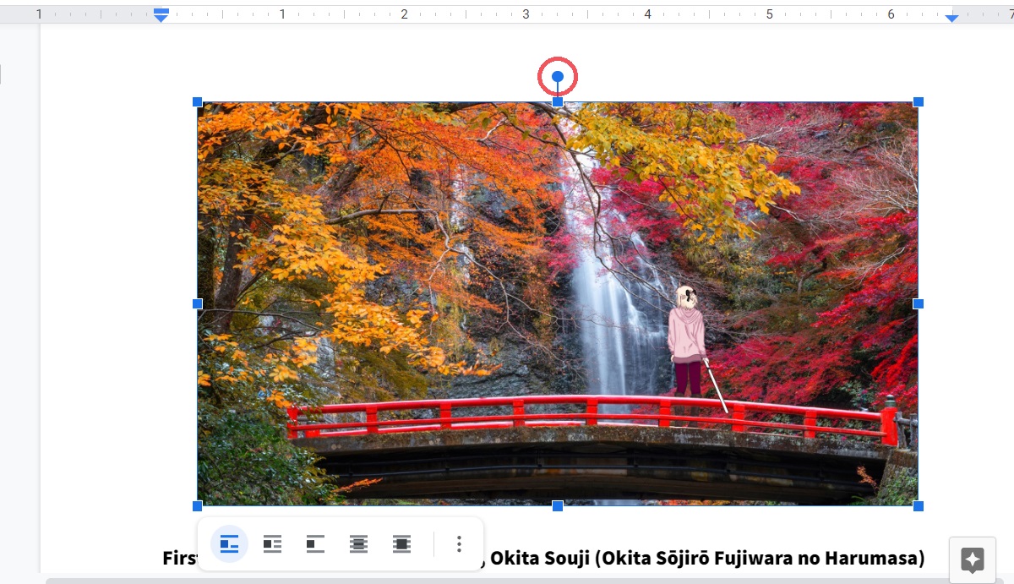1014x584 pixels.
Task: Click the top-right corner resize handle
Action: [x=919, y=102]
